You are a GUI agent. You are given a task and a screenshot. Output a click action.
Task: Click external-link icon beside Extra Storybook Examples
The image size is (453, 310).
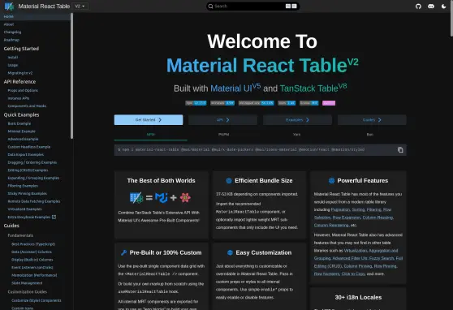54,217
